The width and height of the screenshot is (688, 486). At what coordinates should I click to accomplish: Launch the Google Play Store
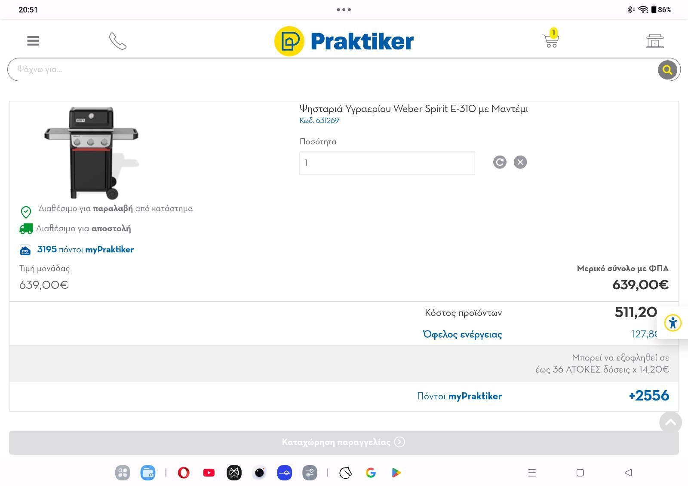tap(396, 473)
